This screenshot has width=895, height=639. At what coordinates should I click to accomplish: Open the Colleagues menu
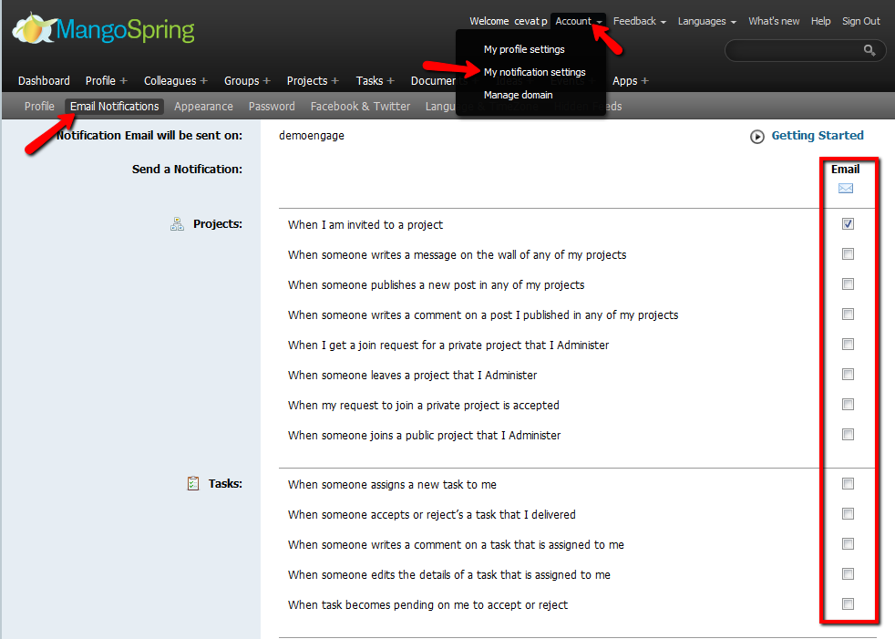(x=170, y=80)
